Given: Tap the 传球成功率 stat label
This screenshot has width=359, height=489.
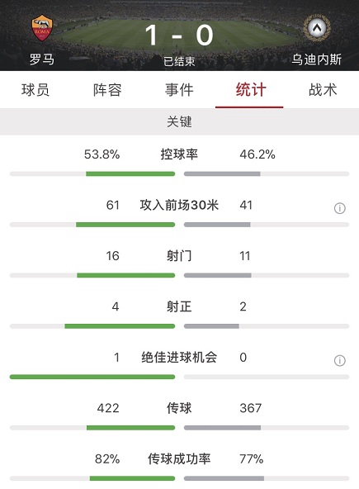Looking at the screenshot, I should click(179, 458).
